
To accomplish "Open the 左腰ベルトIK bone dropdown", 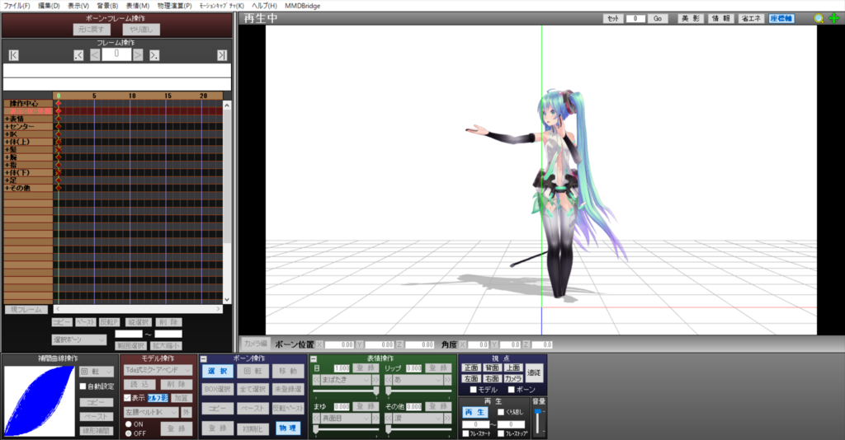I will [x=151, y=412].
